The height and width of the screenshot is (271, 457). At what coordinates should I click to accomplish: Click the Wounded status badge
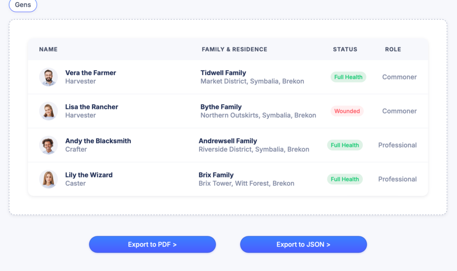click(347, 111)
